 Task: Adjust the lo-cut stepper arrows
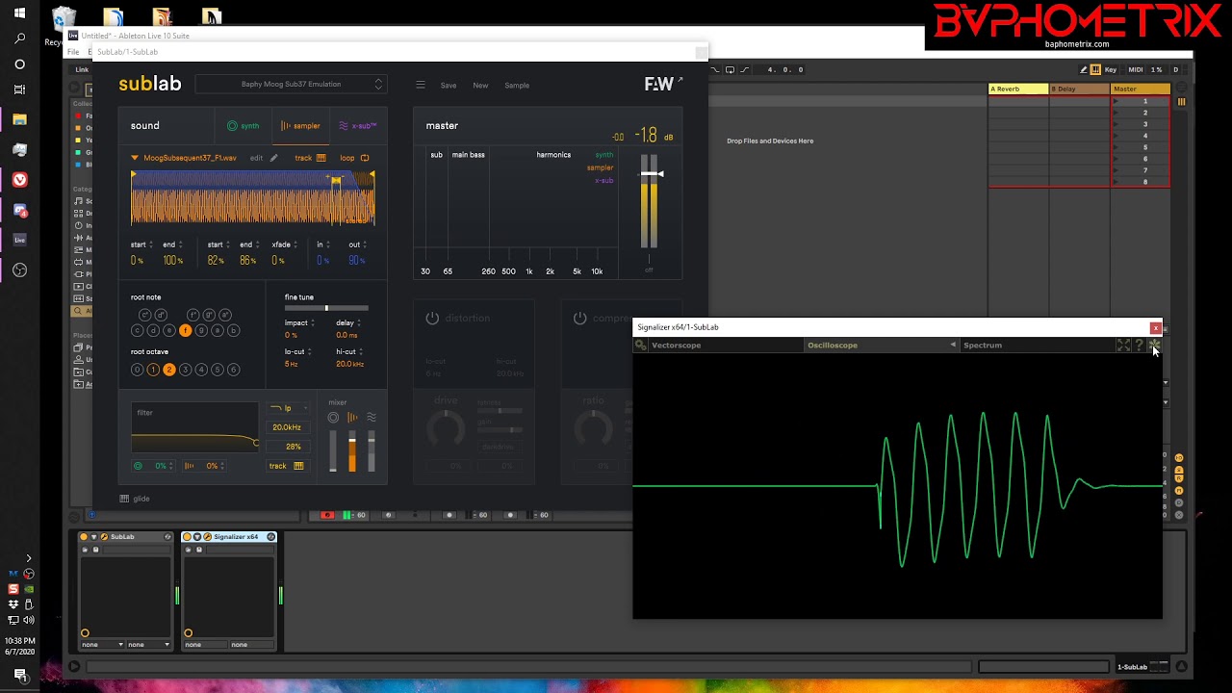coord(309,352)
